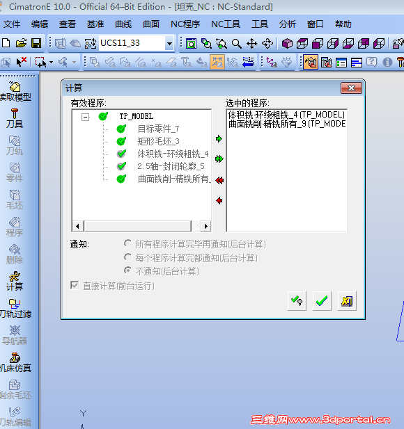Remove selected with single red arrow
Screen dimensions: 404x429
click(x=219, y=200)
